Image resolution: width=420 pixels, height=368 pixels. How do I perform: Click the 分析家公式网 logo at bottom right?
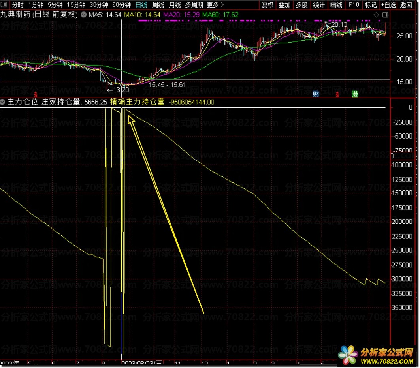[x=375, y=356]
